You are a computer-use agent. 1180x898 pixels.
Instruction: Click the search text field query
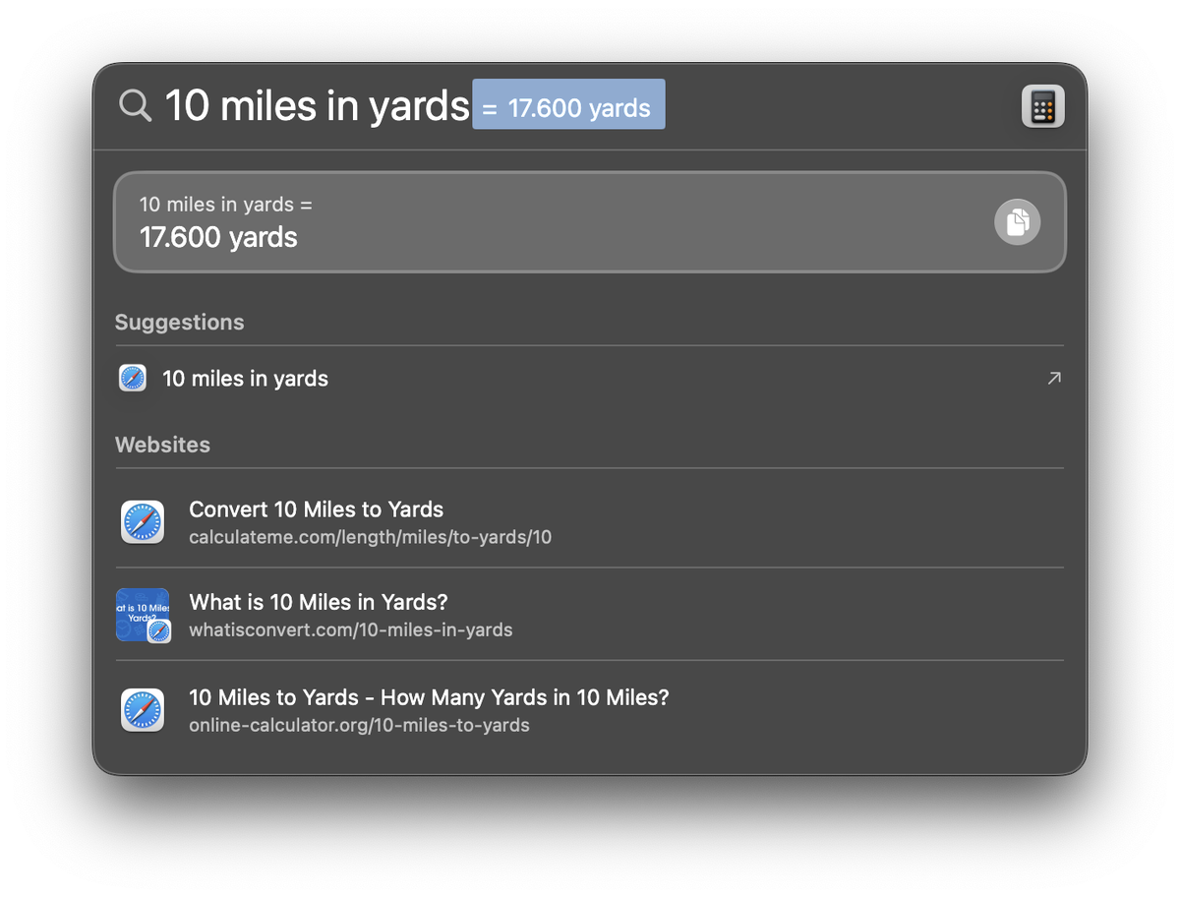[x=317, y=105]
